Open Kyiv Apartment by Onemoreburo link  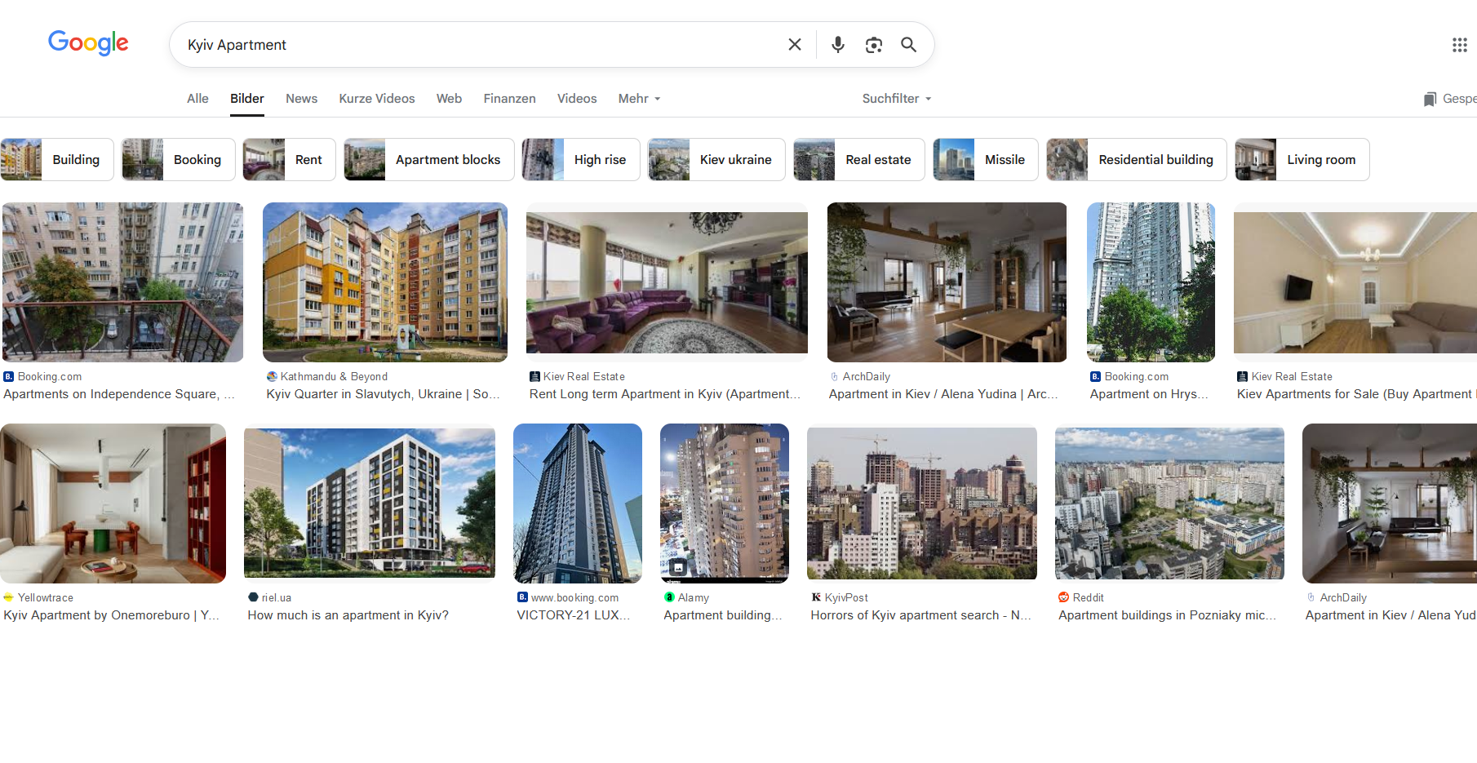(x=111, y=615)
